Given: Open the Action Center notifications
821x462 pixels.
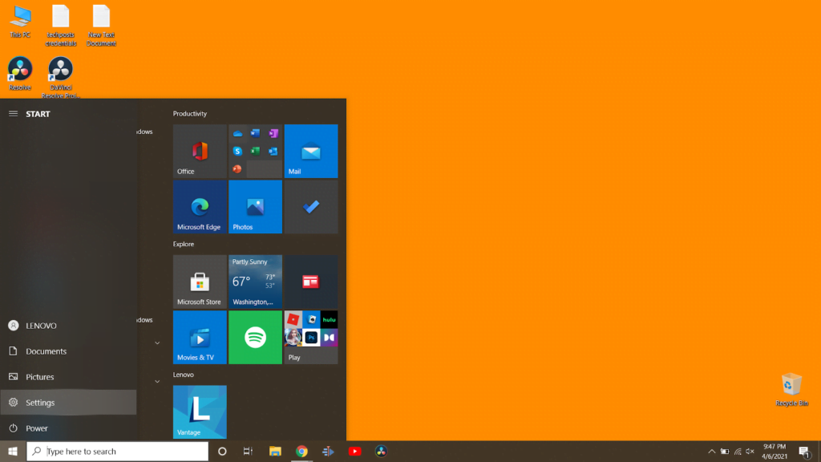Looking at the screenshot, I should point(804,451).
